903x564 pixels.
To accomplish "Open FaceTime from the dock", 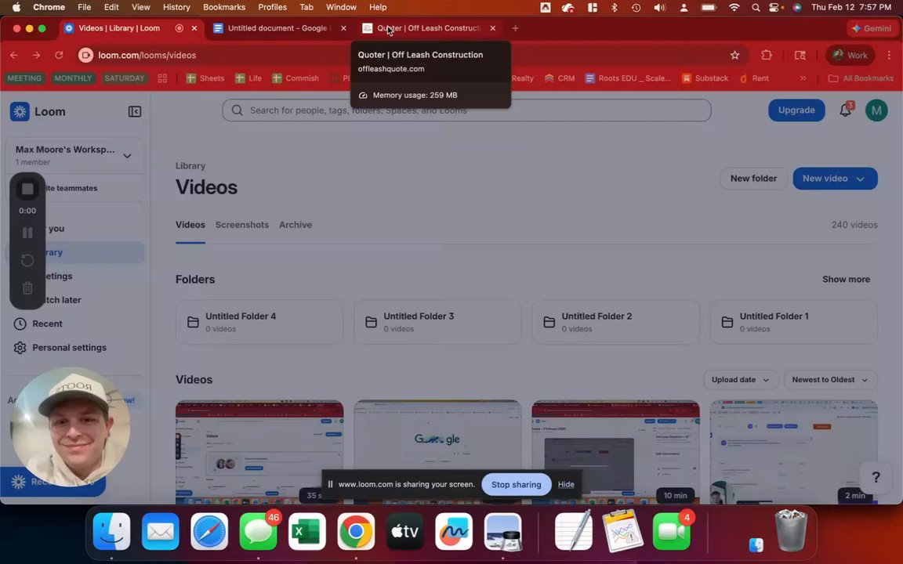I will 672,531.
